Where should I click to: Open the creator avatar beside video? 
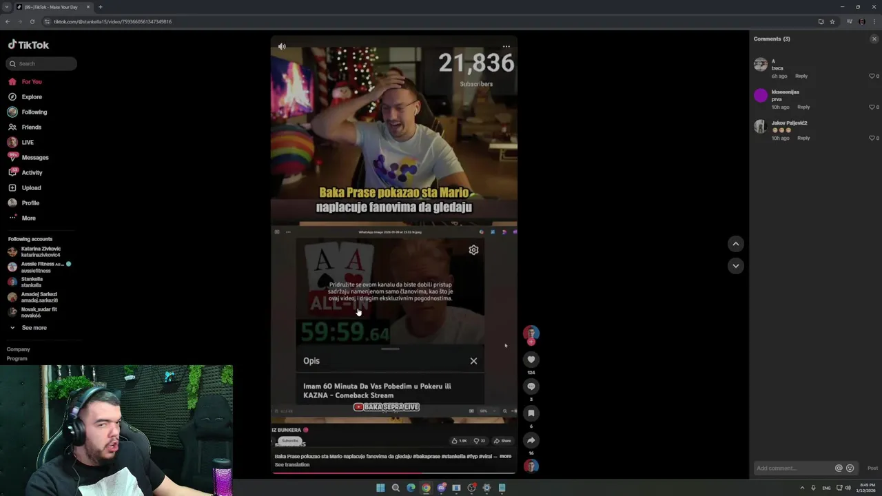click(x=531, y=334)
